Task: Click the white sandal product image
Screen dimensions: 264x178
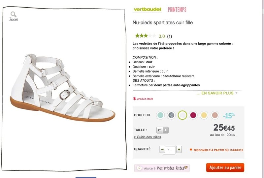Action: [63, 87]
